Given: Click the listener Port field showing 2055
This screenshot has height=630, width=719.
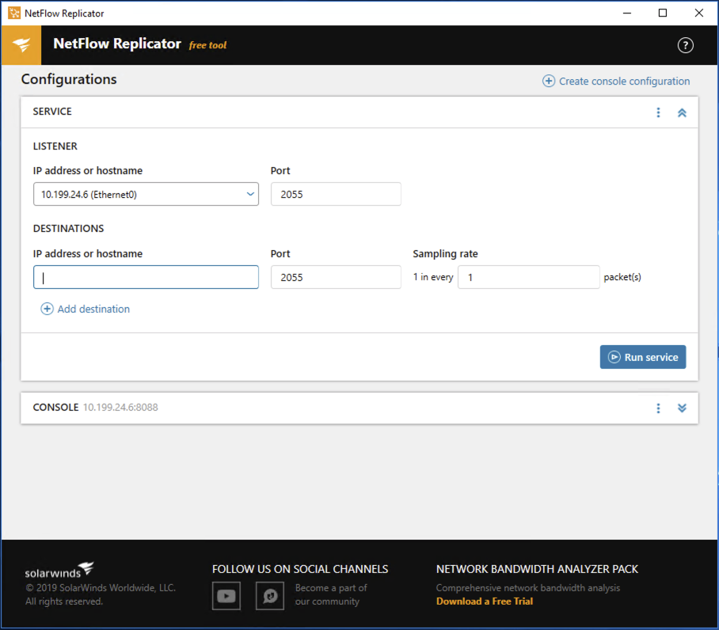Looking at the screenshot, I should (336, 194).
